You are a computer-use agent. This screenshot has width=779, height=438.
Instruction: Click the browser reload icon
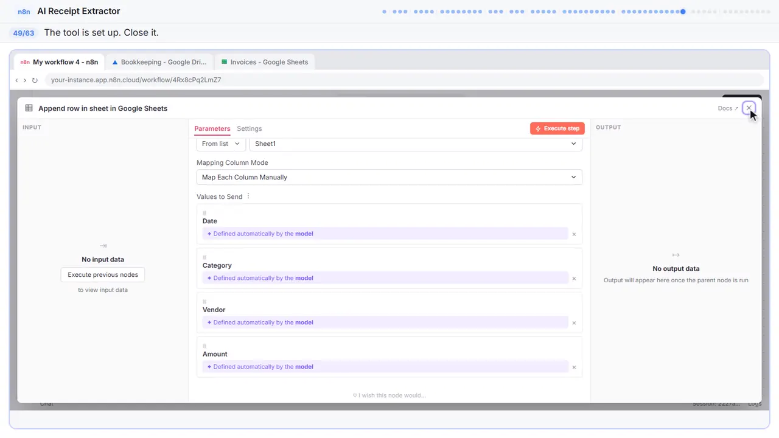pyautogui.click(x=35, y=80)
